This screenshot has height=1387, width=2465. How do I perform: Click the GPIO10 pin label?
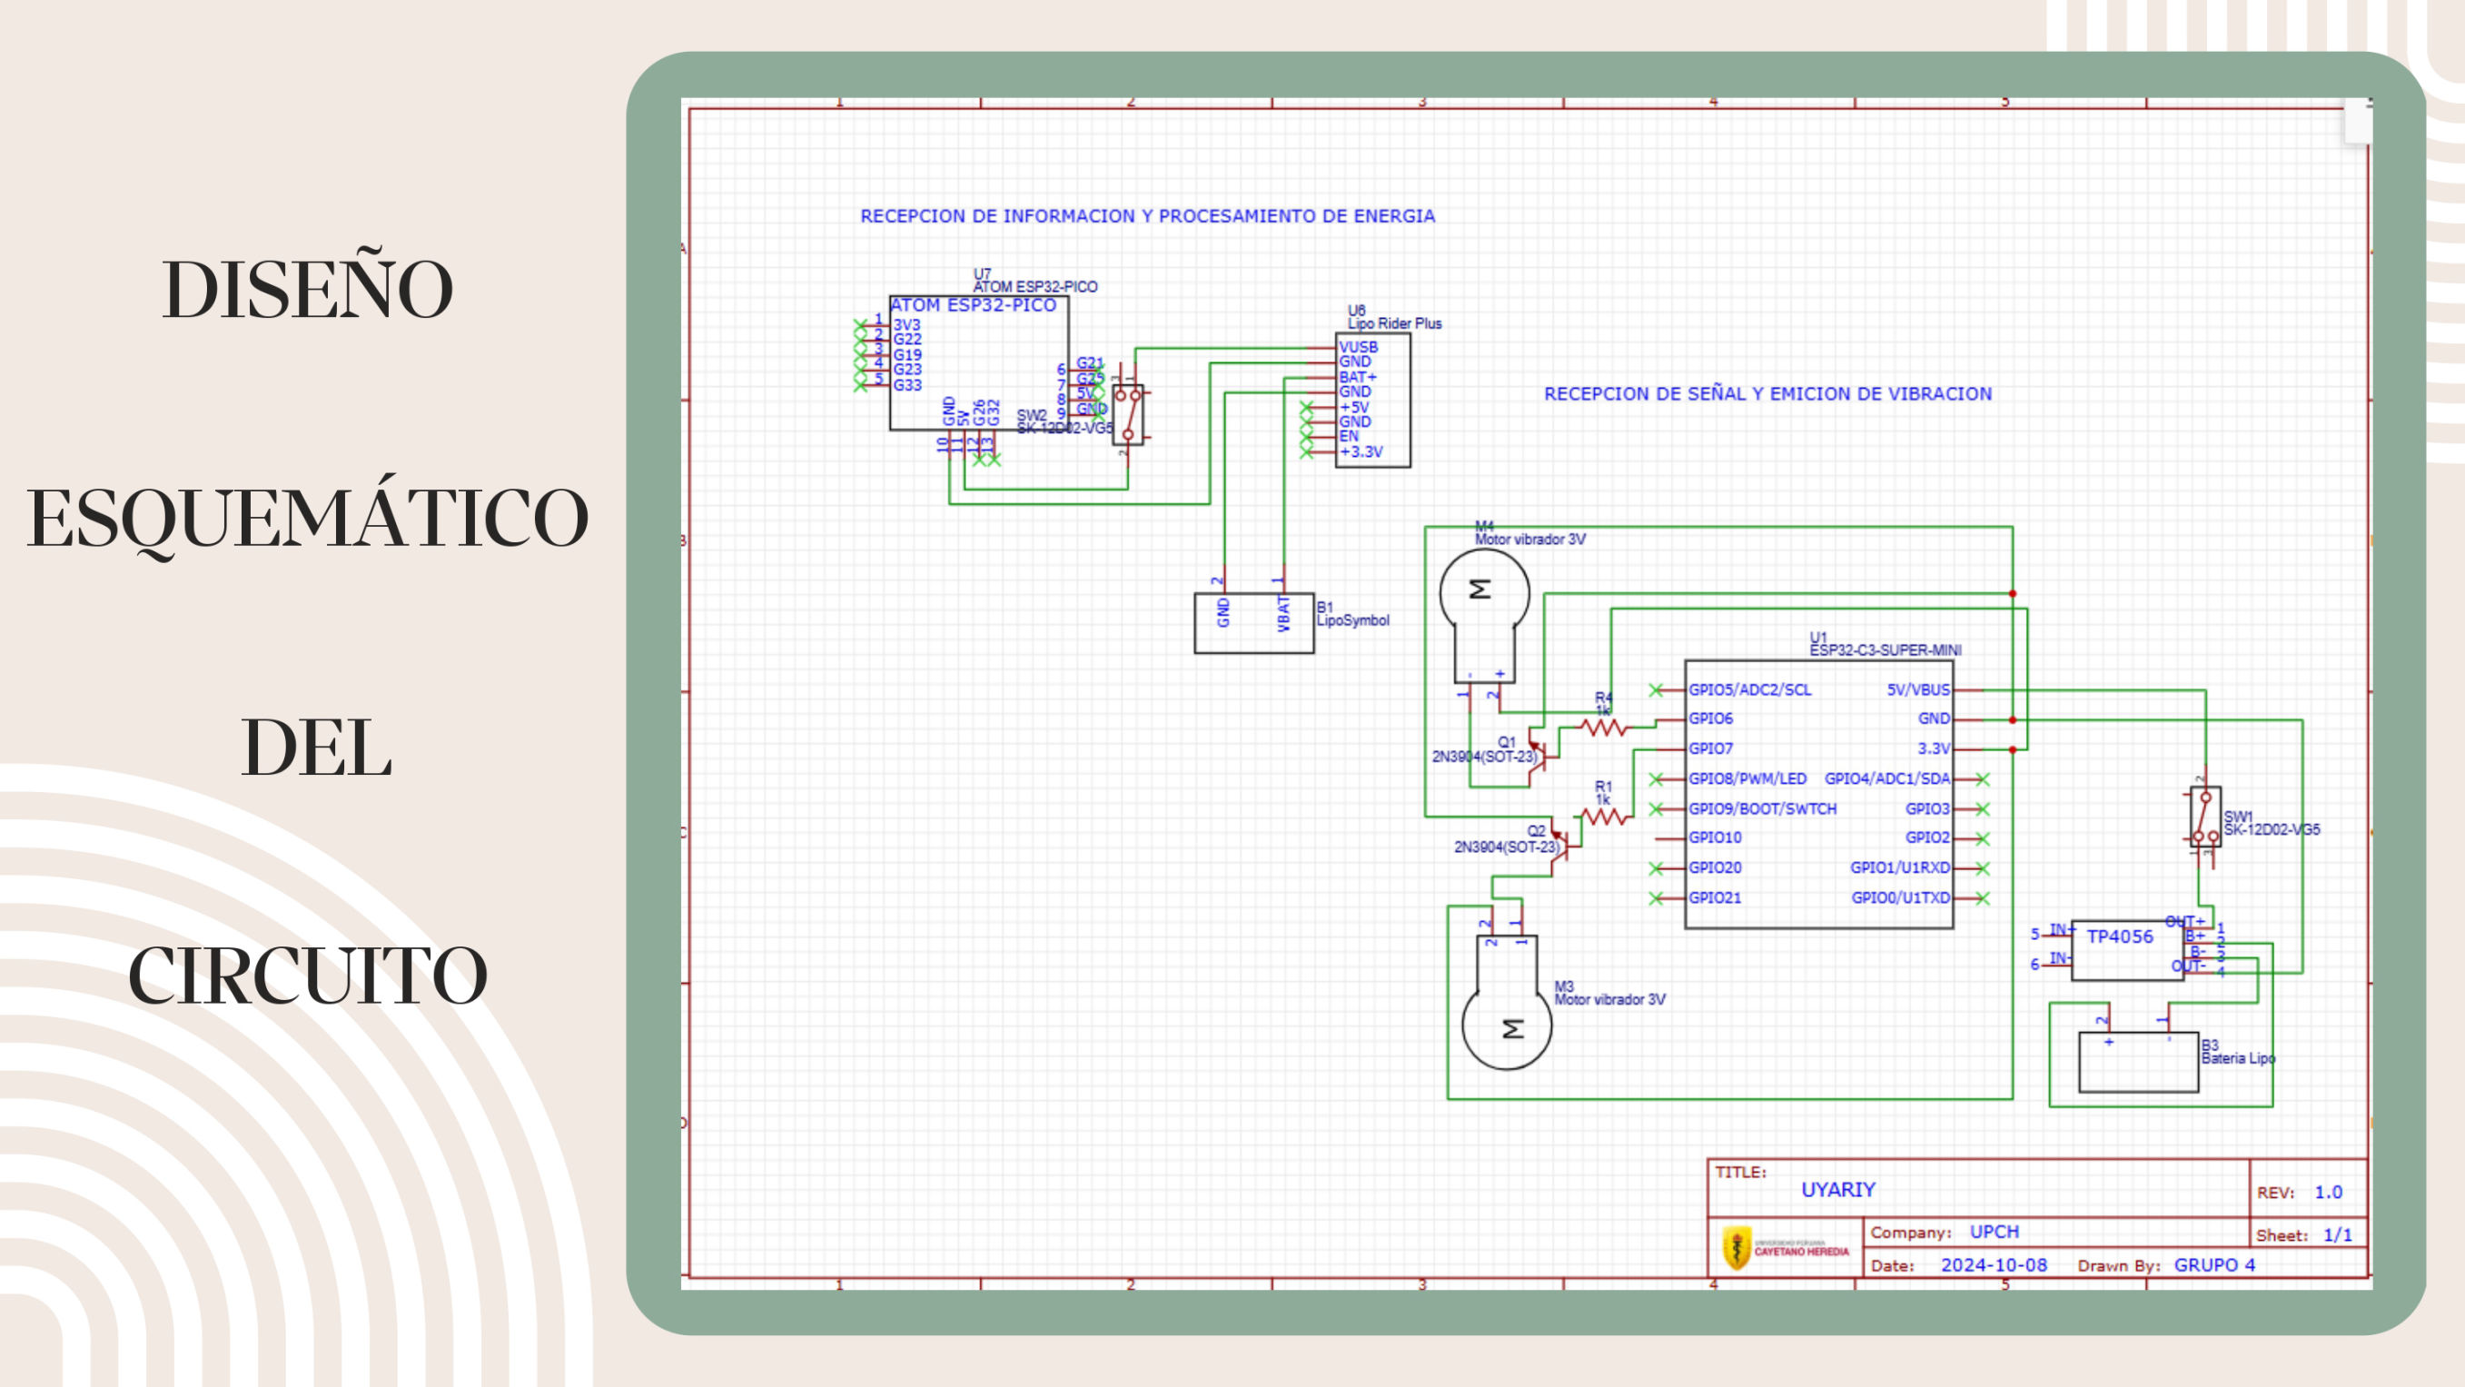coord(1715,837)
